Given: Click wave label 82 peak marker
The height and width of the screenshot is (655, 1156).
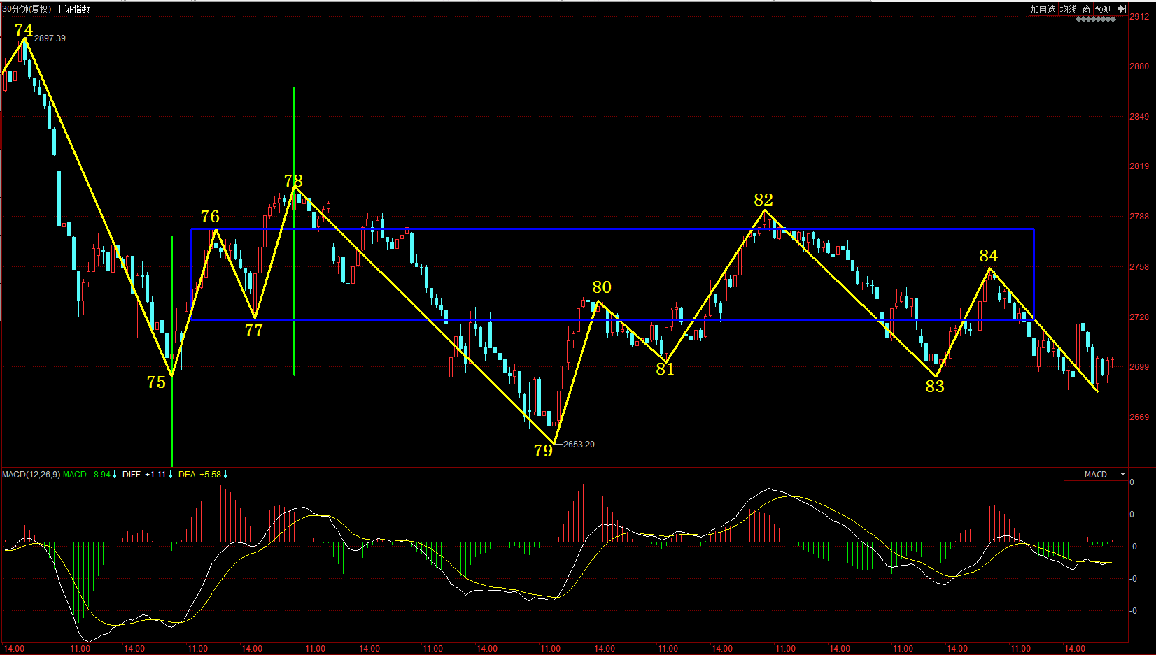Looking at the screenshot, I should [x=763, y=201].
